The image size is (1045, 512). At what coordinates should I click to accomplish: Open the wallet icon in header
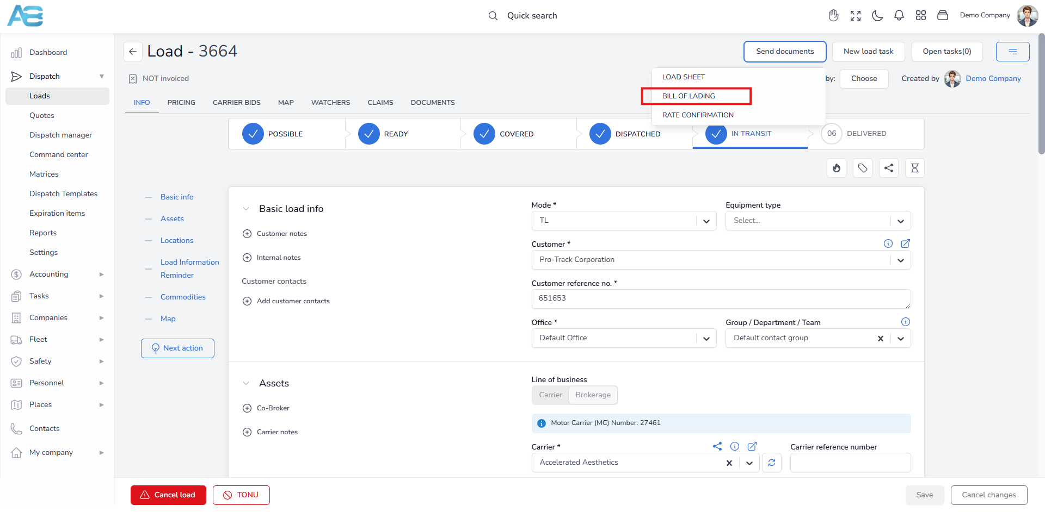[x=943, y=16]
